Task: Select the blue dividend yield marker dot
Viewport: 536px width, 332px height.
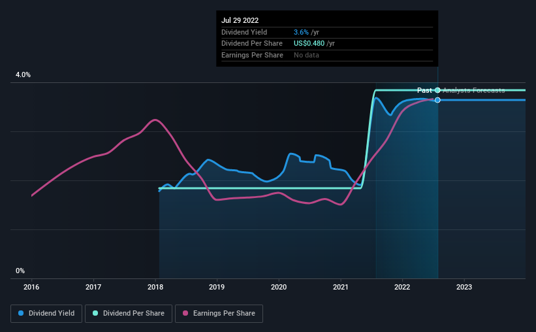Action: pyautogui.click(x=437, y=100)
